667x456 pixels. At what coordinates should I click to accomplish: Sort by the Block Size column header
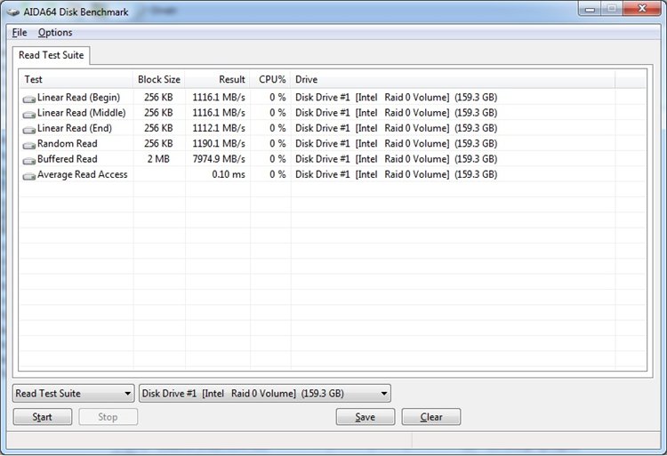[x=158, y=79]
